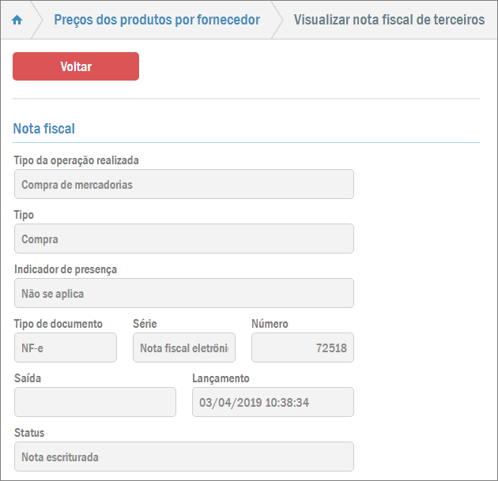Screen dimensions: 498x481
Task: Click the Status field 'Nota escriturada'
Action: point(183,457)
